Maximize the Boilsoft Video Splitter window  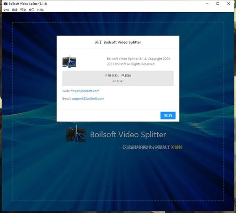[x=218, y=4]
